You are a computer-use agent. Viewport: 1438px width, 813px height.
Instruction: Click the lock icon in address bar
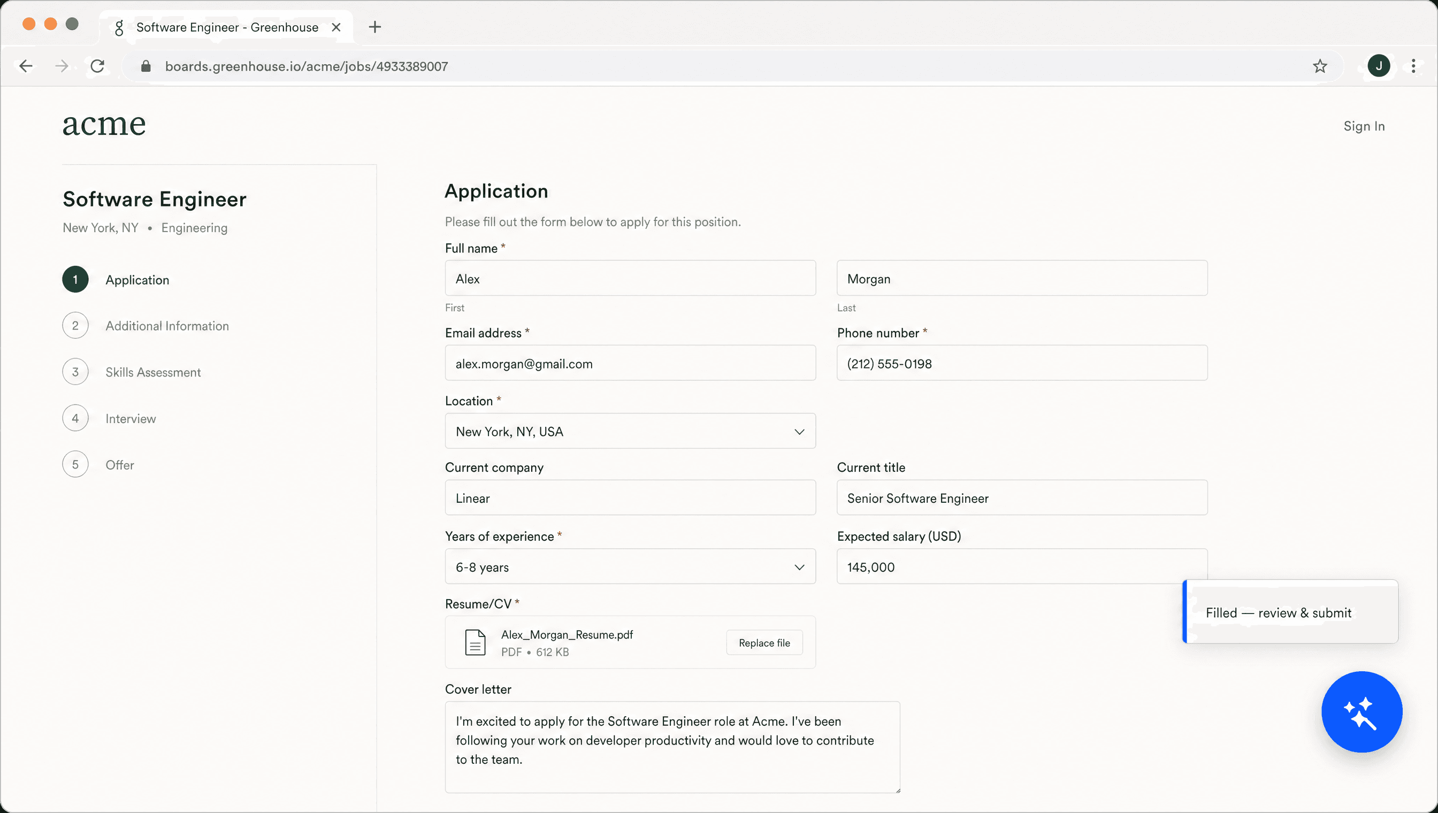click(146, 66)
